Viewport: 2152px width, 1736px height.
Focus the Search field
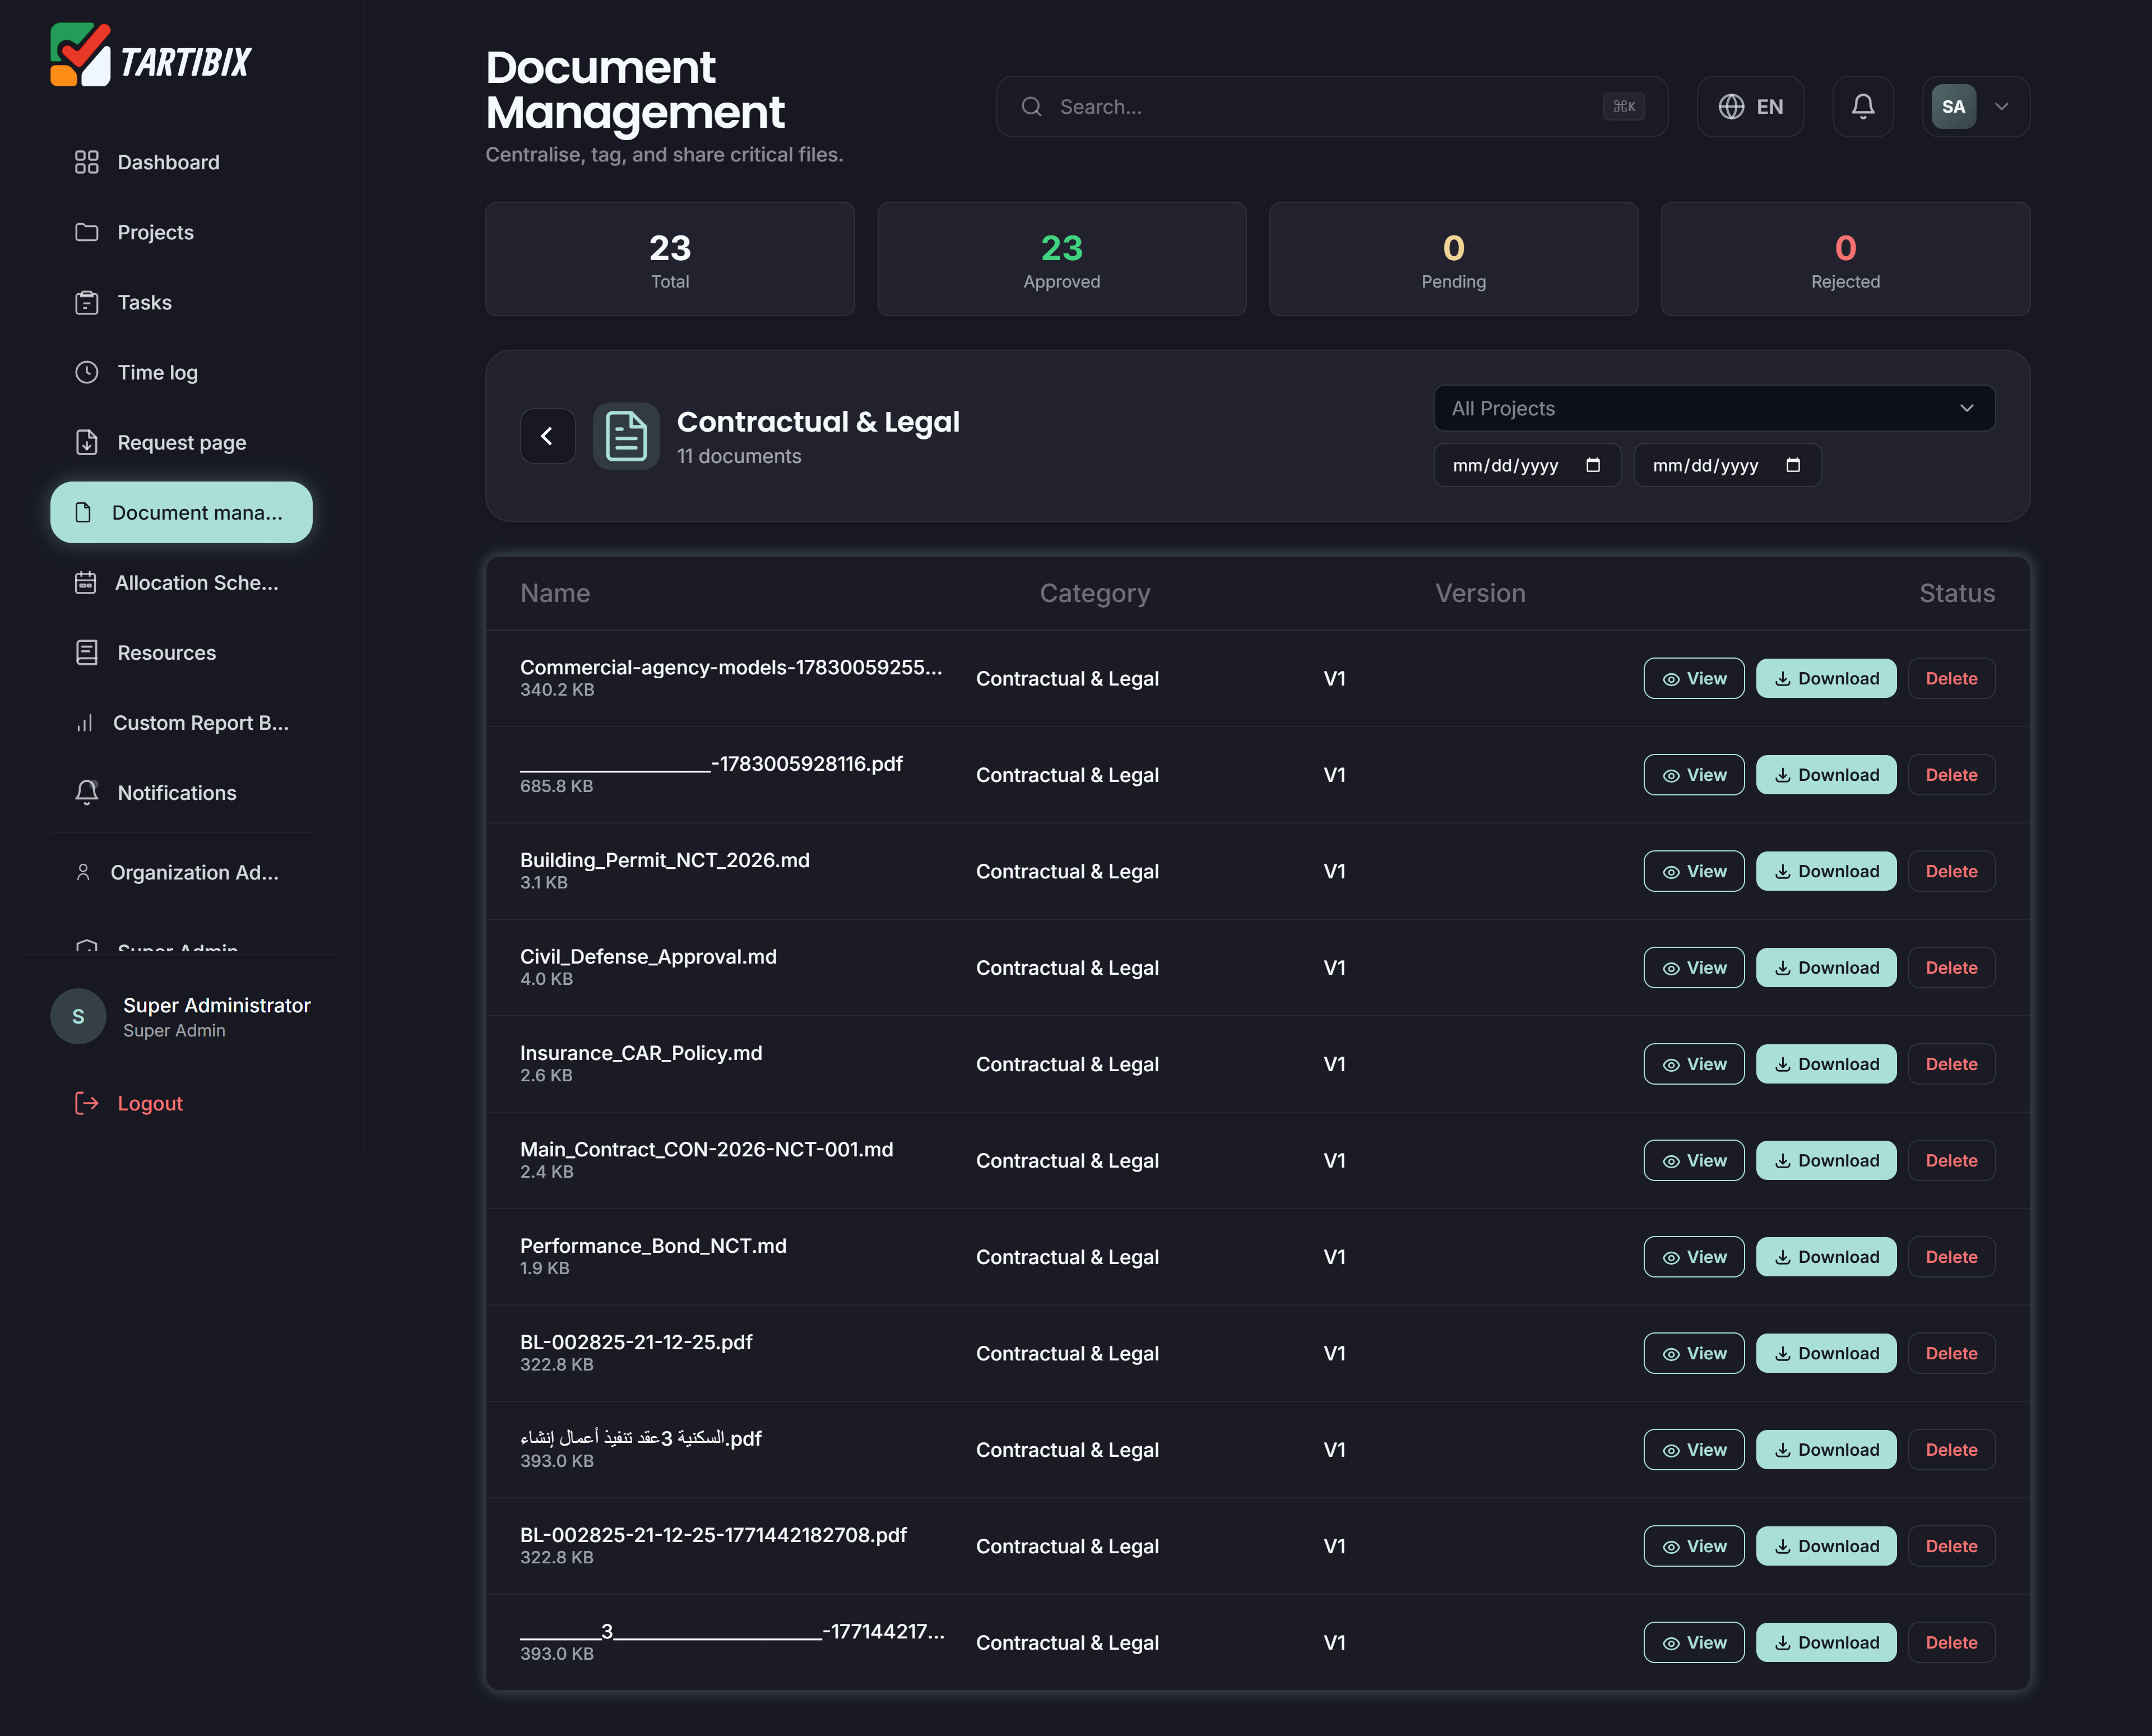coord(1332,106)
